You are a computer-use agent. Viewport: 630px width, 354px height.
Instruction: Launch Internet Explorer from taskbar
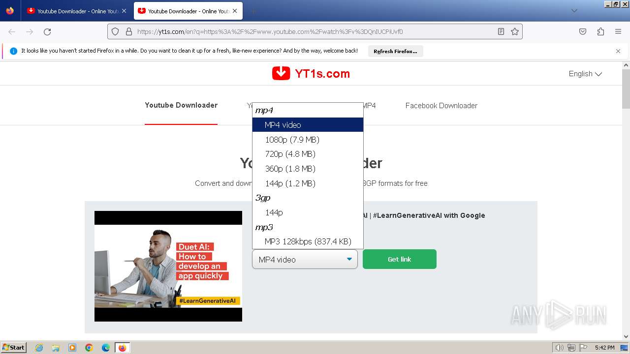click(39, 348)
